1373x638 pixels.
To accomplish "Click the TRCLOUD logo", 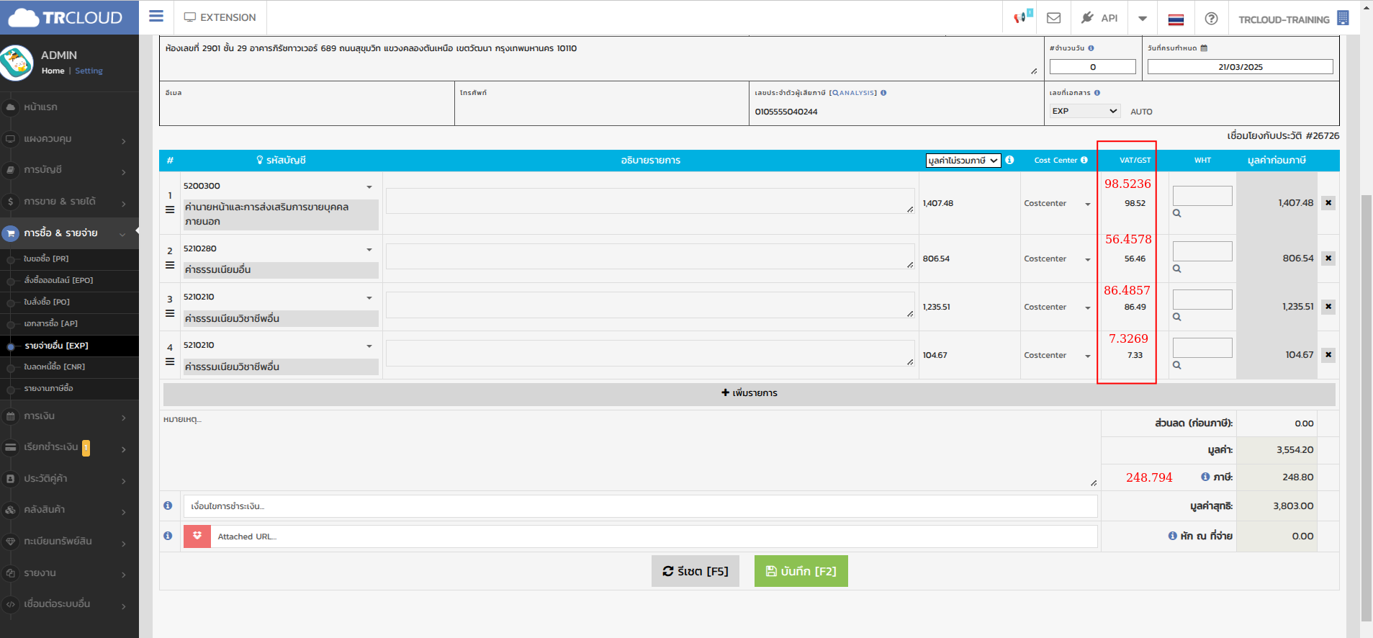I will [x=66, y=17].
